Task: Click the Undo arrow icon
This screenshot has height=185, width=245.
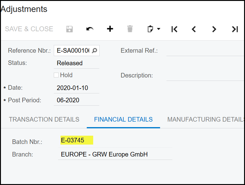Action: click(90, 29)
